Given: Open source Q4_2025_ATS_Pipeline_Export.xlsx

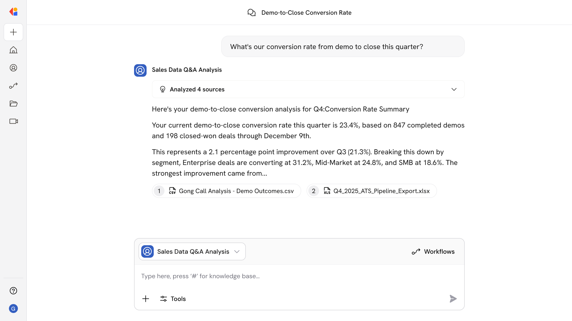Looking at the screenshot, I should tap(371, 191).
